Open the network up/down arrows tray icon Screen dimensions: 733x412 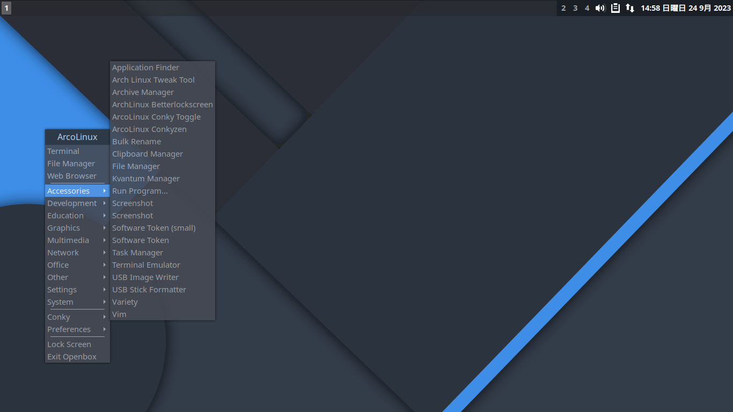tap(630, 8)
